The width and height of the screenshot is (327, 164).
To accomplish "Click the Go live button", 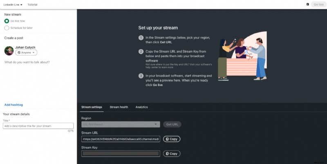I will point(318,4).
